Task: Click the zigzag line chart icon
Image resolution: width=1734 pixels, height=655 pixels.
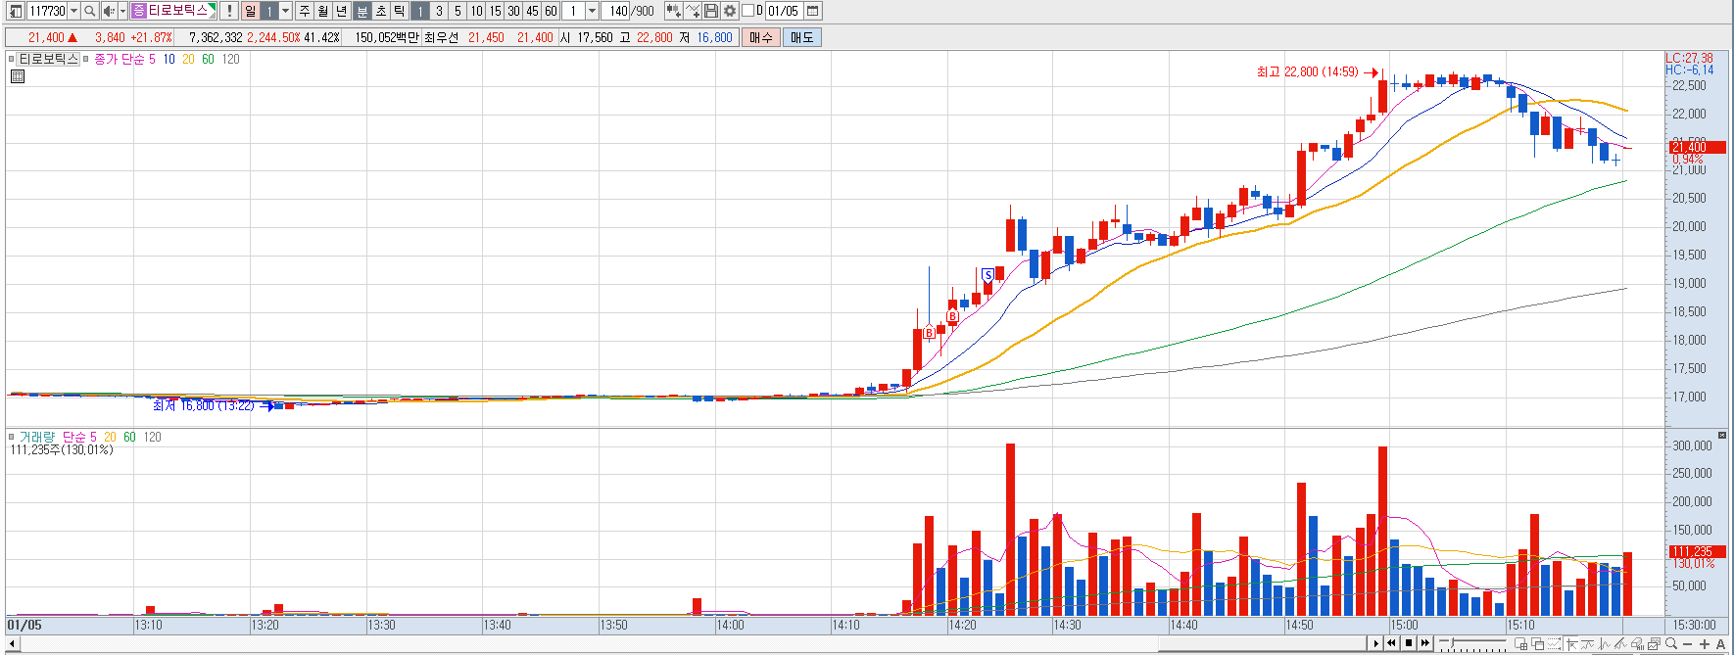Action: (1605, 644)
